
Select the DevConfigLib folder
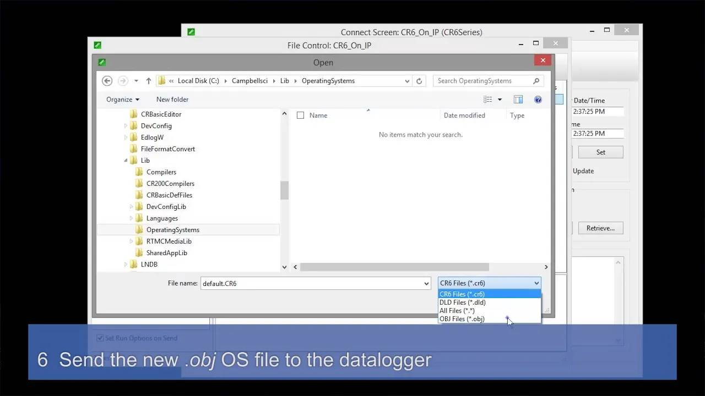tap(166, 207)
